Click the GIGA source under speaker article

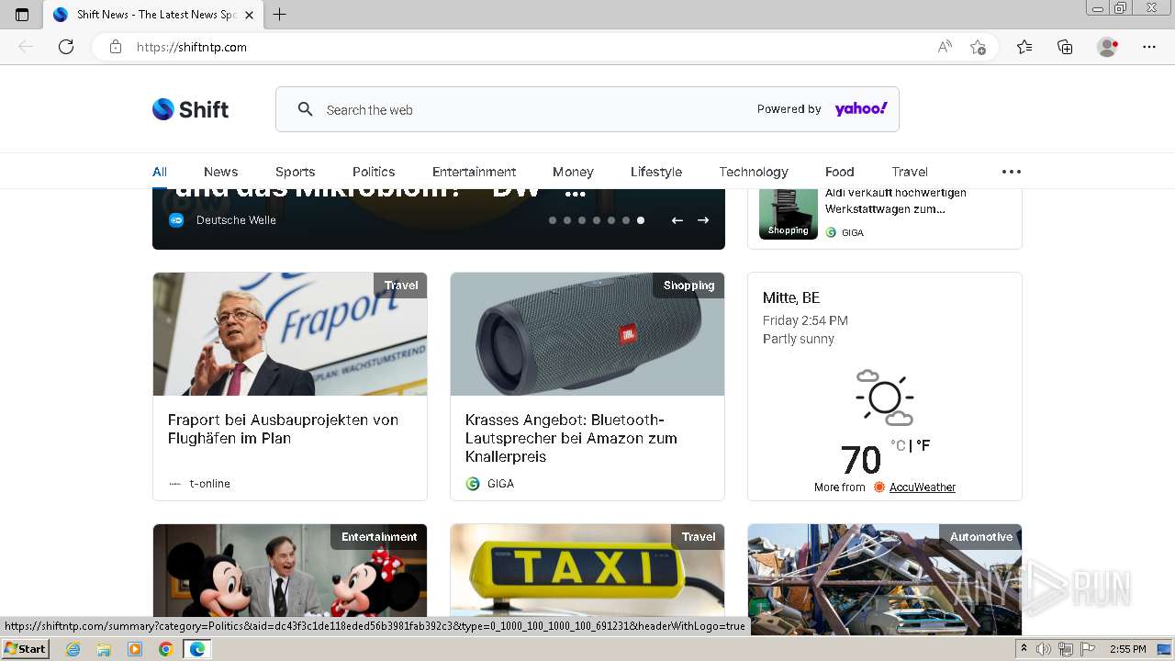click(500, 484)
